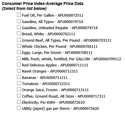Check Coffee, Ground Roast, All Sizes box
This screenshot has width=125, height=113.
[19, 96]
